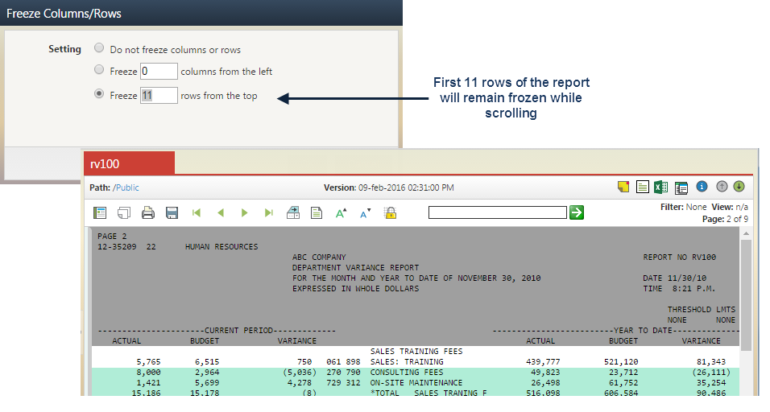Open the rv100 report tab

click(129, 163)
